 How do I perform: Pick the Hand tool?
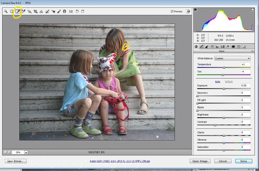(12, 12)
